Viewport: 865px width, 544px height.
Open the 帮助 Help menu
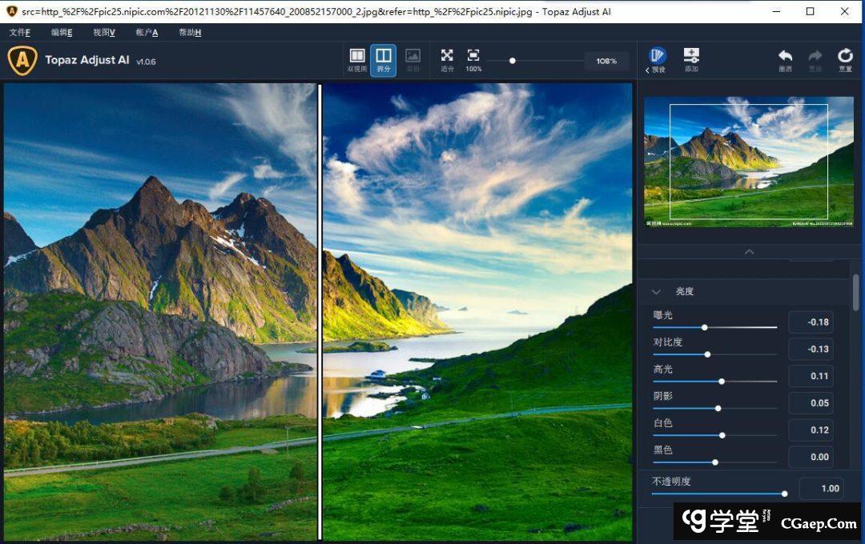click(190, 33)
